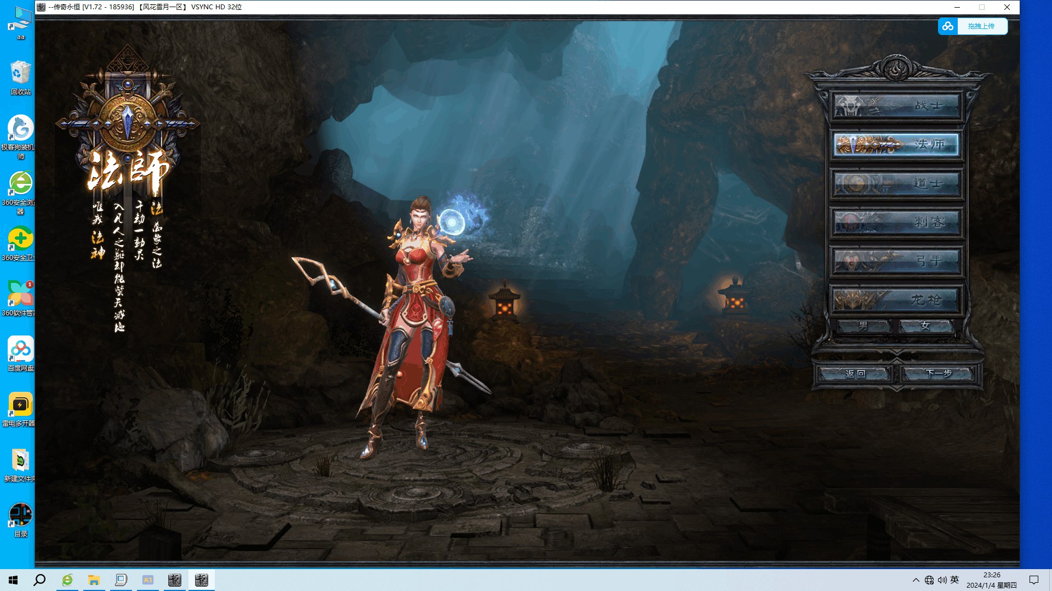The width and height of the screenshot is (1052, 591).
Task: Select the 刺客 assassin class
Action: click(x=896, y=222)
